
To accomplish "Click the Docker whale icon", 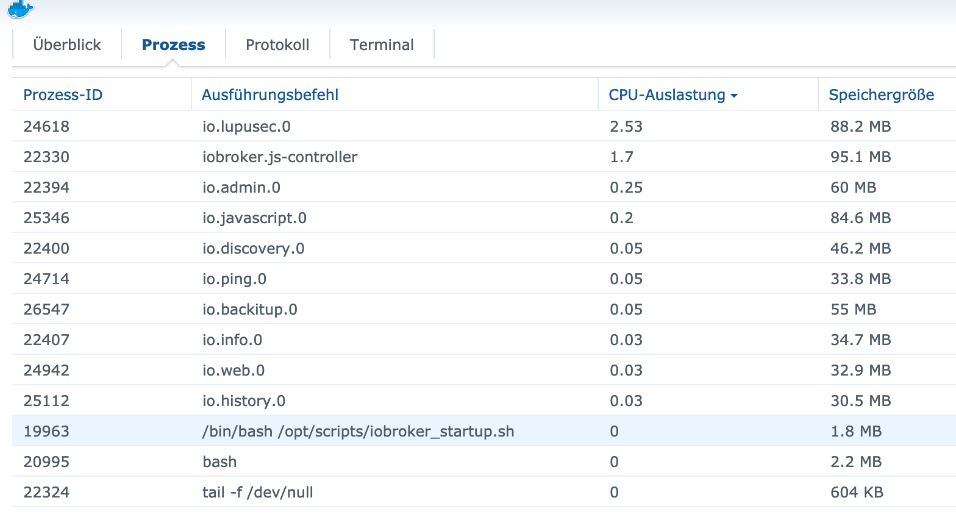I will tap(21, 9).
